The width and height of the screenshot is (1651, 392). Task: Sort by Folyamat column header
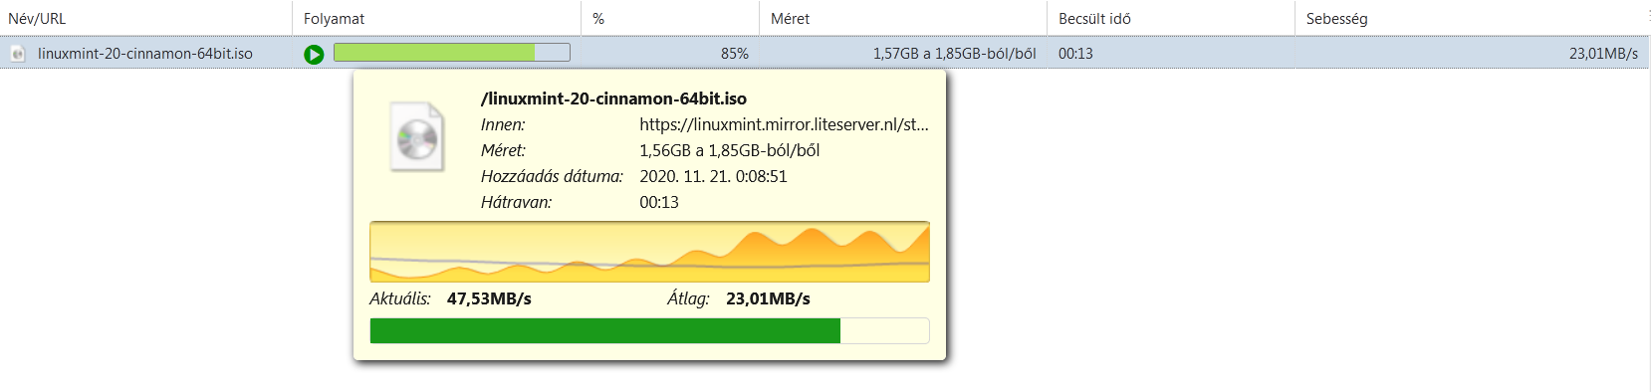[436, 18]
